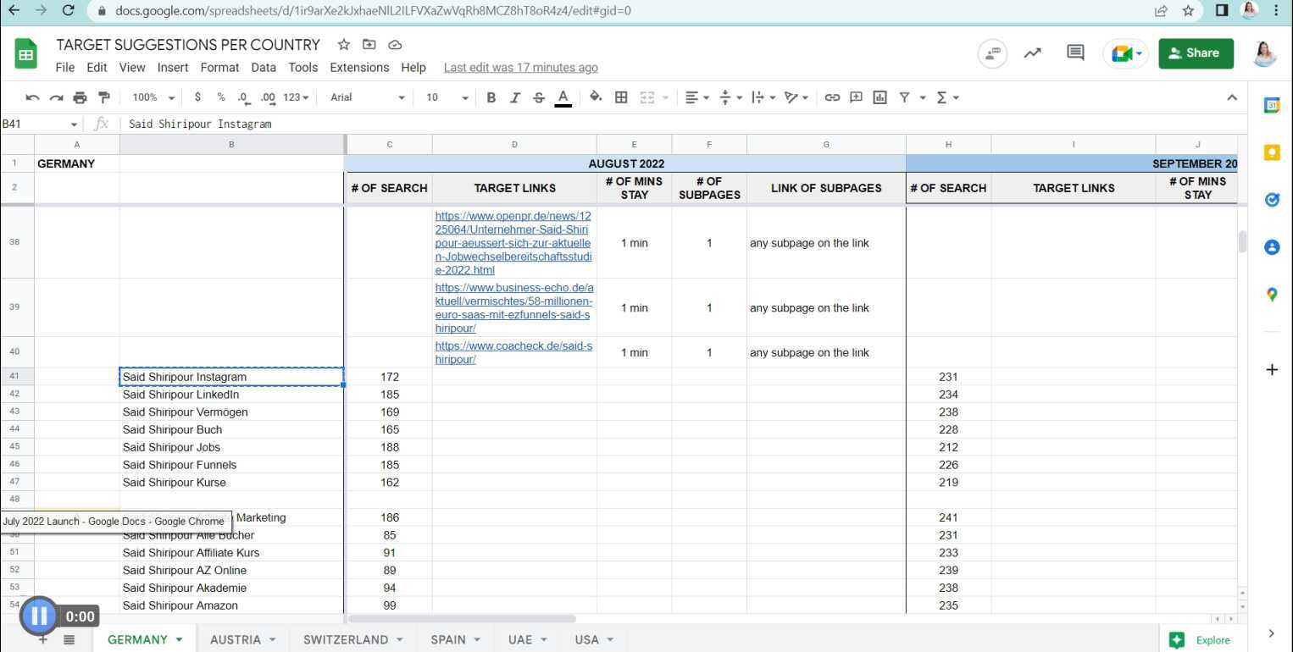Open the text color picker
1293x652 pixels.
[x=563, y=97]
